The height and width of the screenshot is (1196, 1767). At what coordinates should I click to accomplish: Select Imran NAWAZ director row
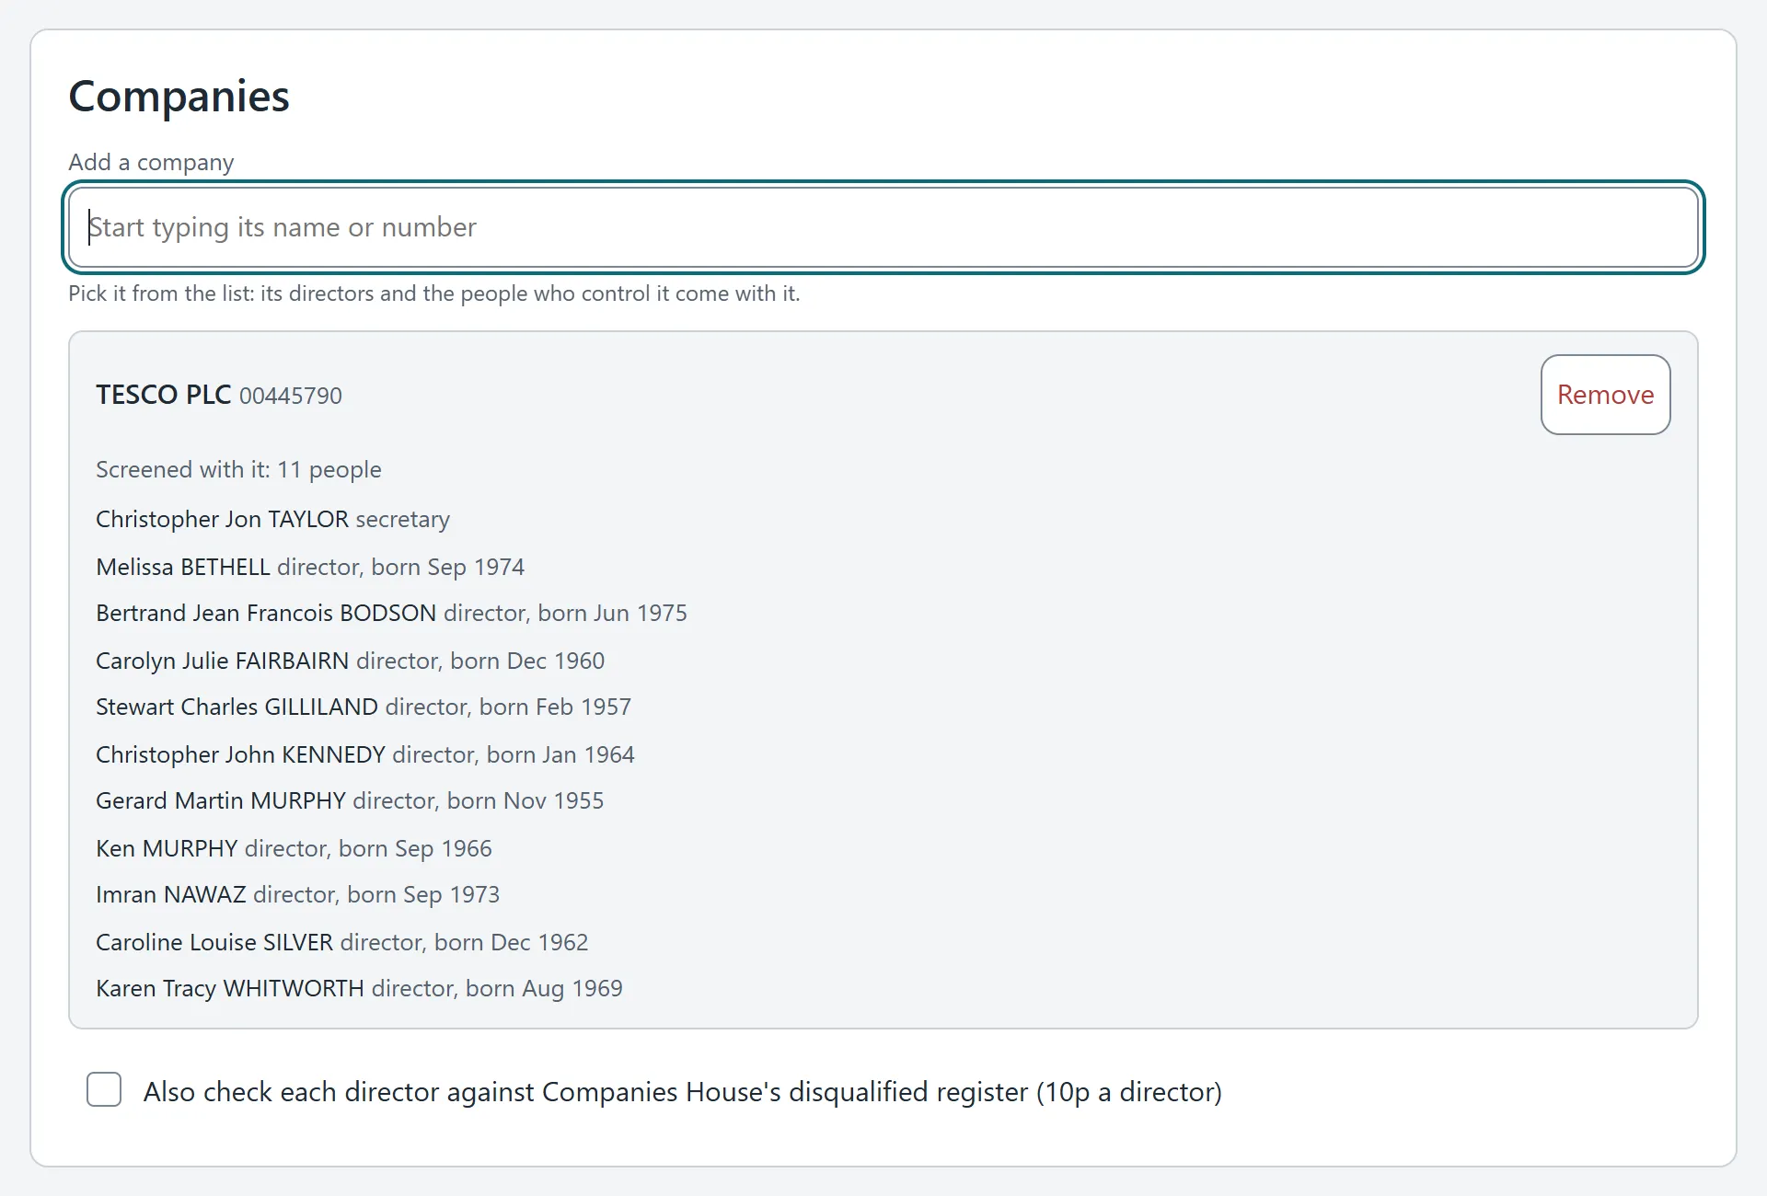[297, 895]
